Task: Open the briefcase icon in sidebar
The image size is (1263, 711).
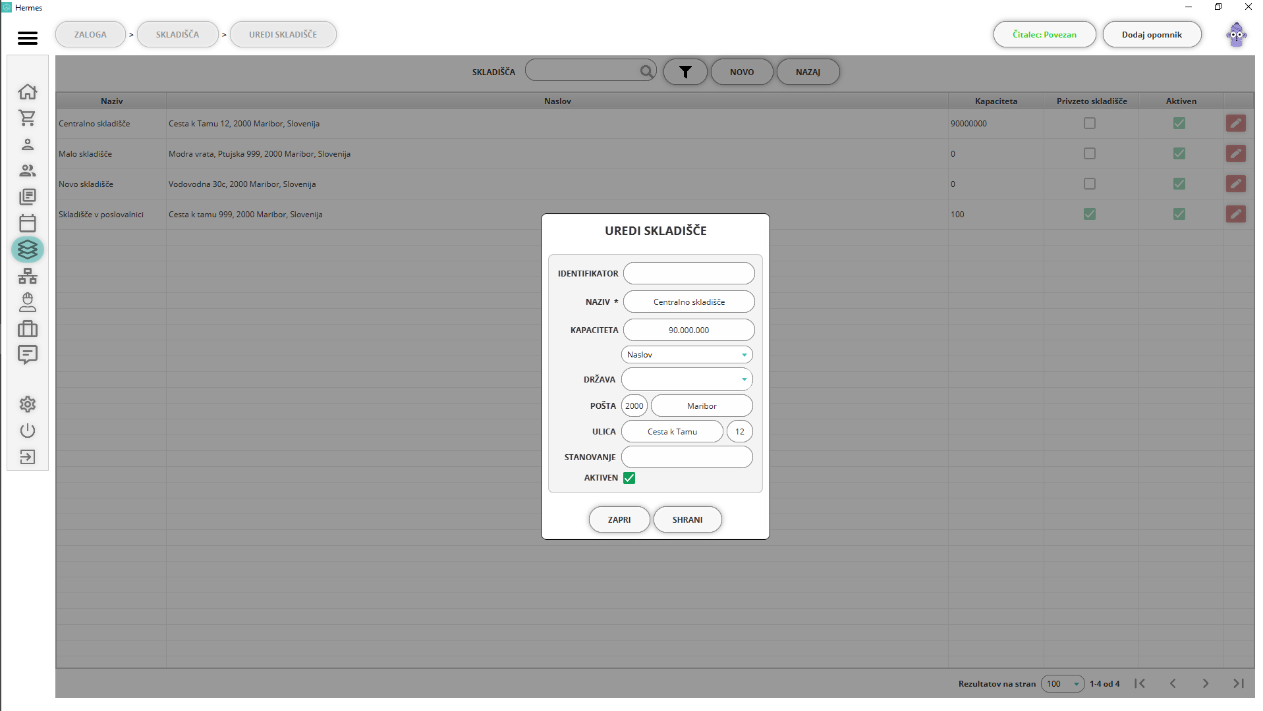Action: [x=28, y=329]
